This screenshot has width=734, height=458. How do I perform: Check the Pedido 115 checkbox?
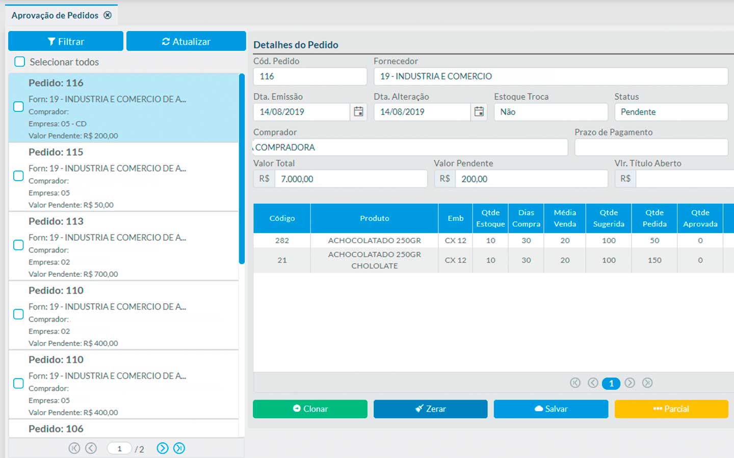[x=18, y=176]
